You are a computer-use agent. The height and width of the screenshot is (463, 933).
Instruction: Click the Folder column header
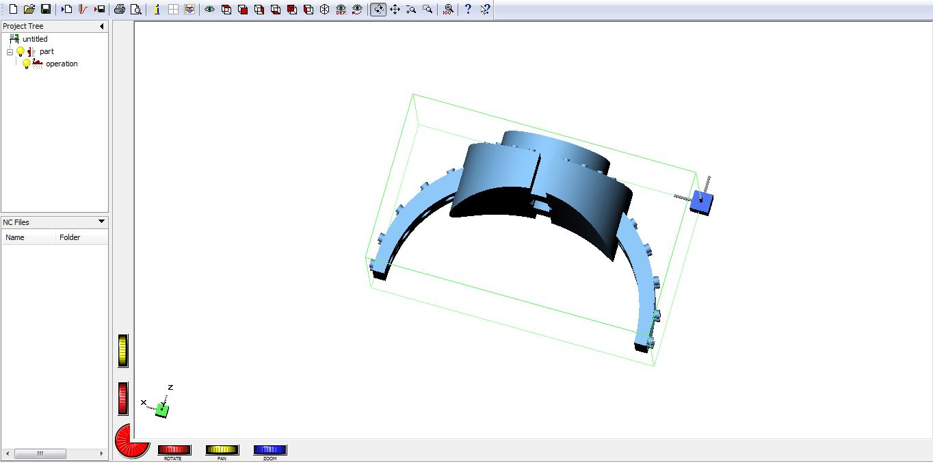pos(70,237)
